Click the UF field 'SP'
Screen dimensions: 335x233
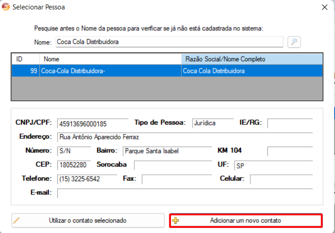tap(274, 165)
